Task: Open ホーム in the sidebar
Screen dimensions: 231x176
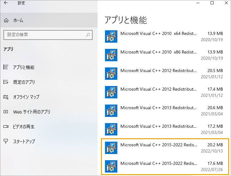Action: 49,20
